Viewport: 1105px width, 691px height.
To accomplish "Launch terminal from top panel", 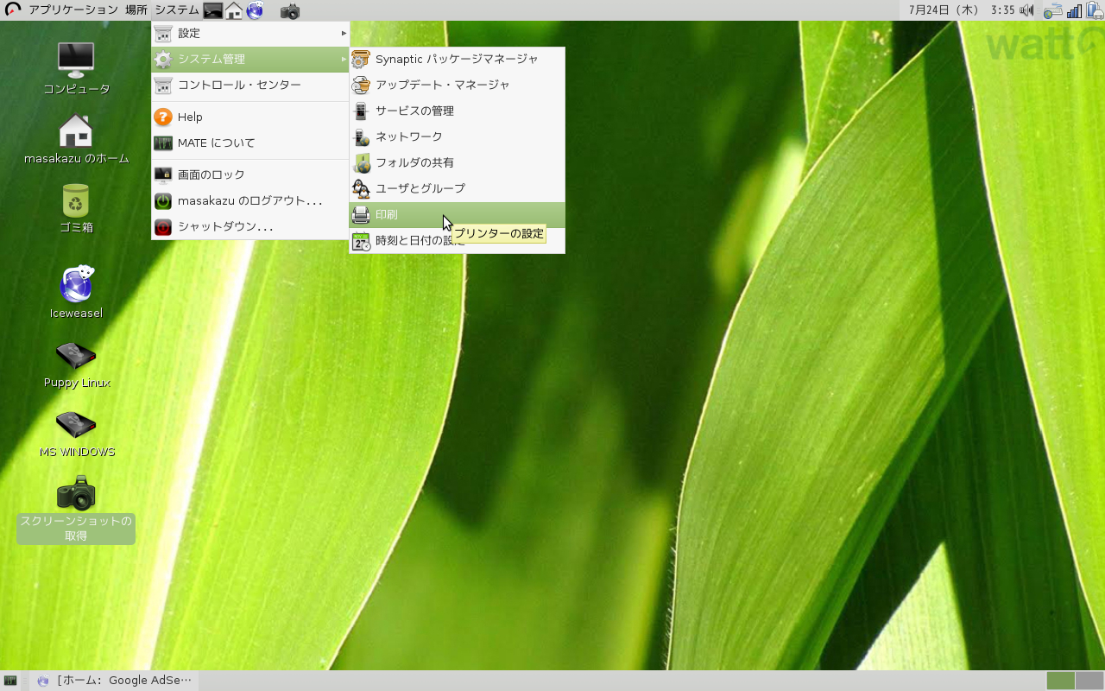I will (212, 10).
